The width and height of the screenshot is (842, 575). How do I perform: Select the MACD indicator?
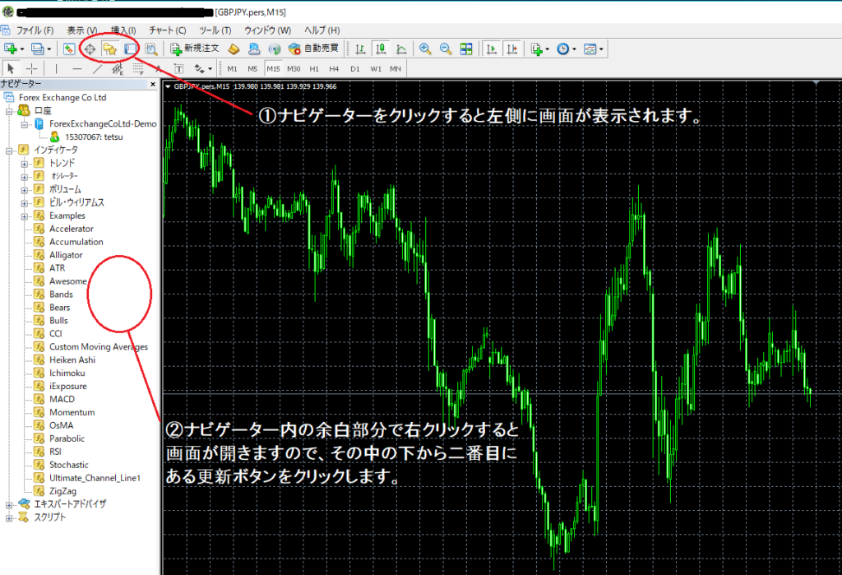tap(62, 399)
